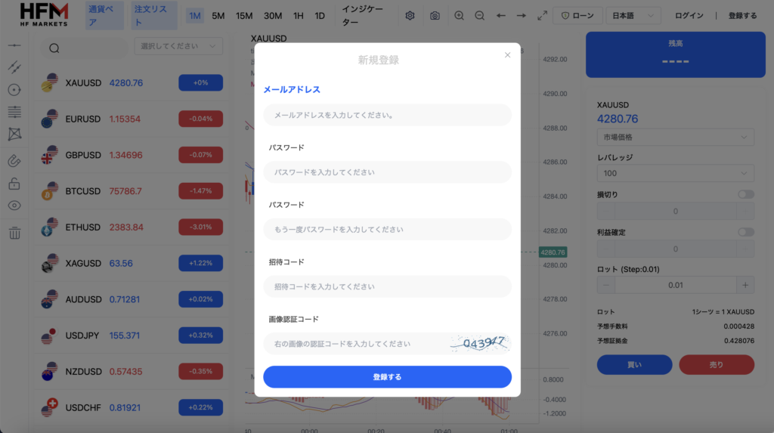Image resolution: width=774 pixels, height=433 pixels.
Task: Click the ローン button
Action: [577, 16]
